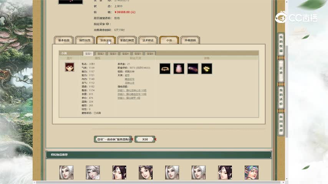Image resolution: width=328 pixels, height=184 pixels.
Task: Switch to the 基本信息 tab
Action: (x=64, y=40)
